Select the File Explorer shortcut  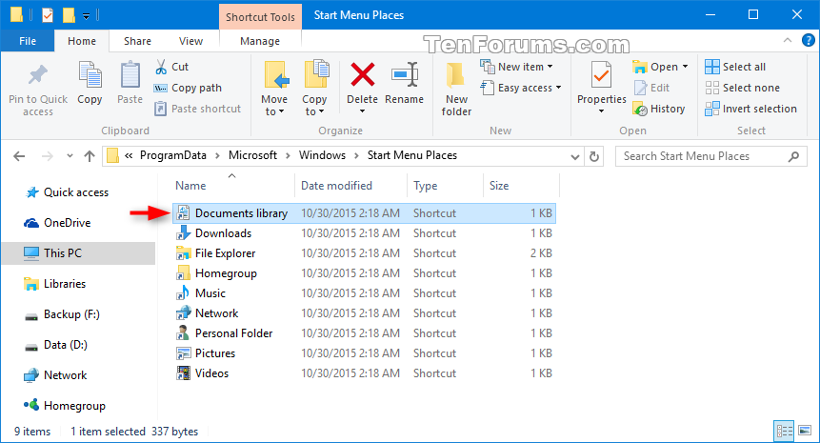tap(364, 253)
